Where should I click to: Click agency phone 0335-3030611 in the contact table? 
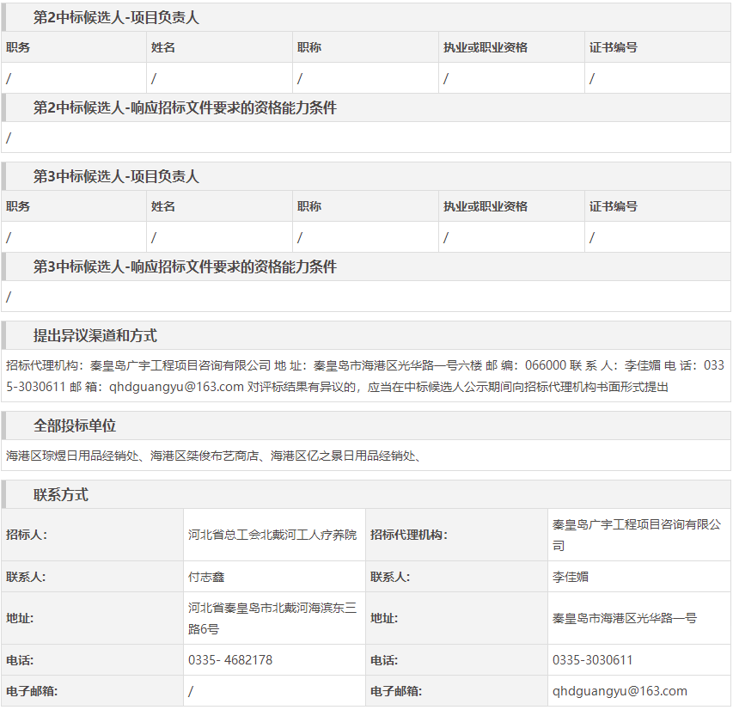tap(593, 660)
